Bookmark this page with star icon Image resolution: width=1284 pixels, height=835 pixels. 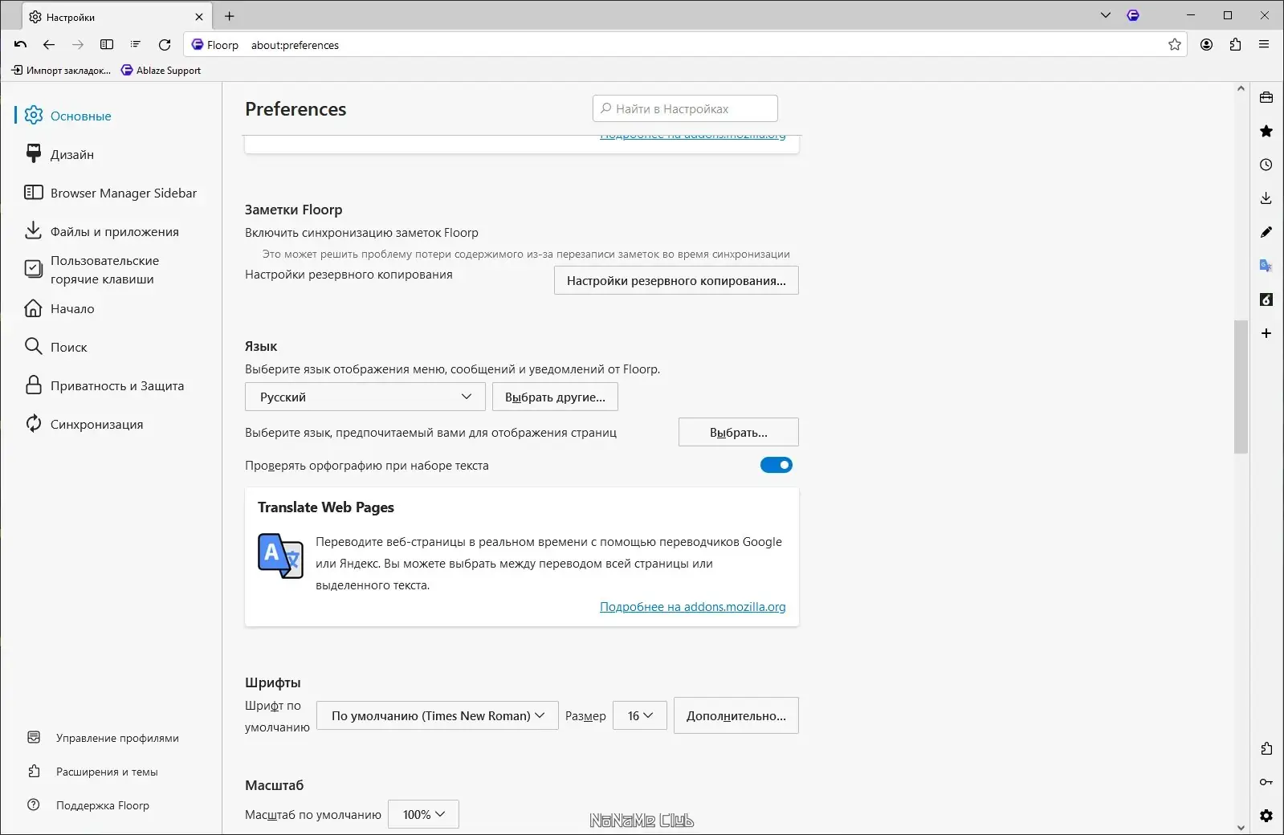point(1175,45)
